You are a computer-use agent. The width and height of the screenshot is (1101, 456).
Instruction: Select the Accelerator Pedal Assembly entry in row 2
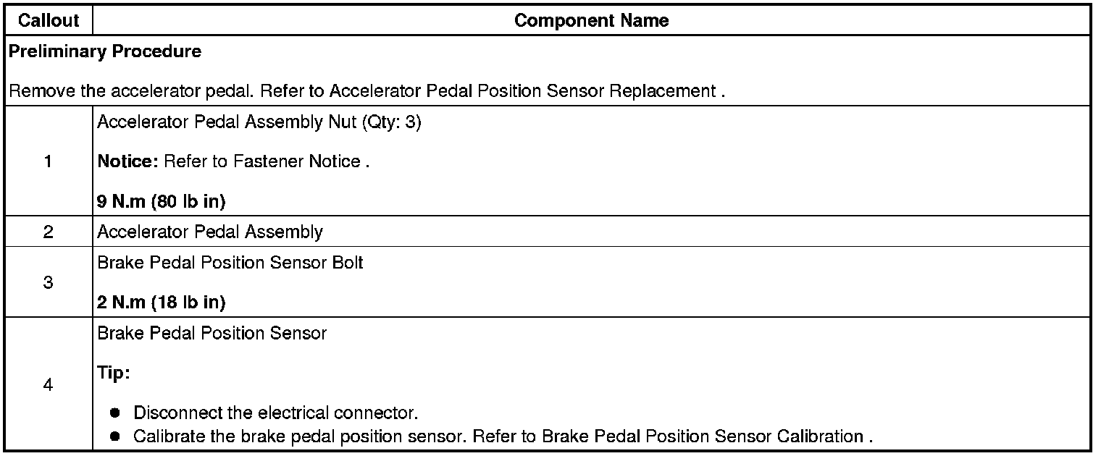click(209, 232)
